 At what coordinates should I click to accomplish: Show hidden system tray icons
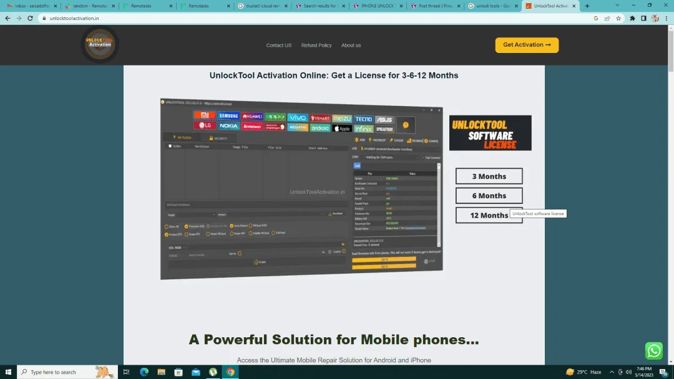[x=612, y=372]
